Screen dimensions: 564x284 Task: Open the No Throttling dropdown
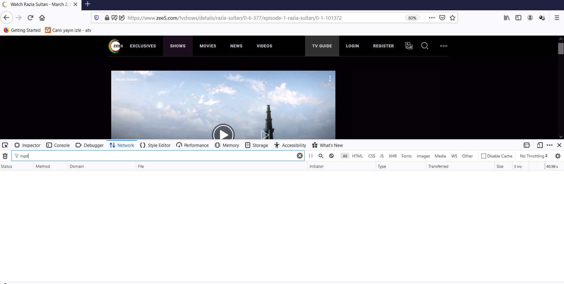pos(533,156)
